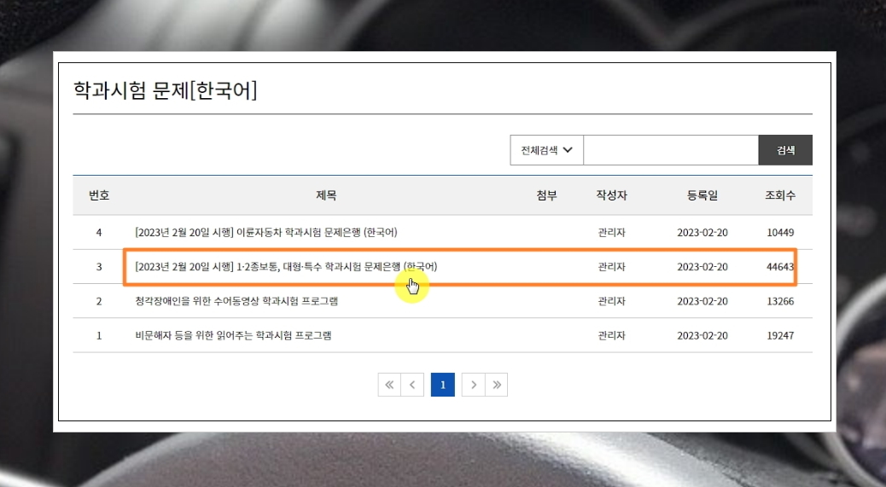Click the 조회수 column header
The image size is (886, 487).
[x=780, y=195]
